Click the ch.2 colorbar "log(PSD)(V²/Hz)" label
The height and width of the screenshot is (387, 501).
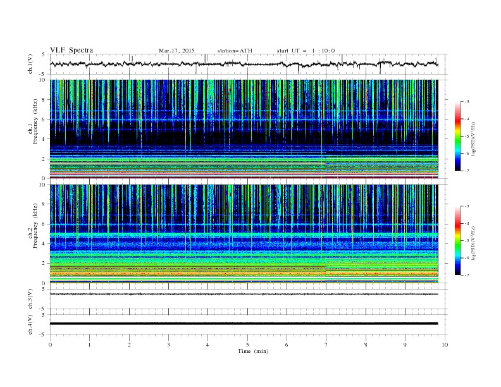click(x=474, y=243)
